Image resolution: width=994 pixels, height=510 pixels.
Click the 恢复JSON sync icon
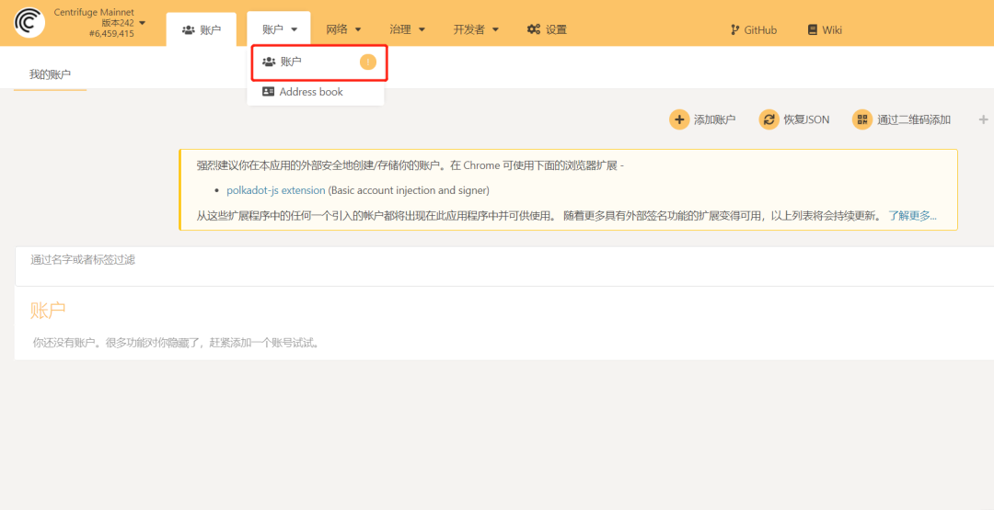tap(769, 119)
